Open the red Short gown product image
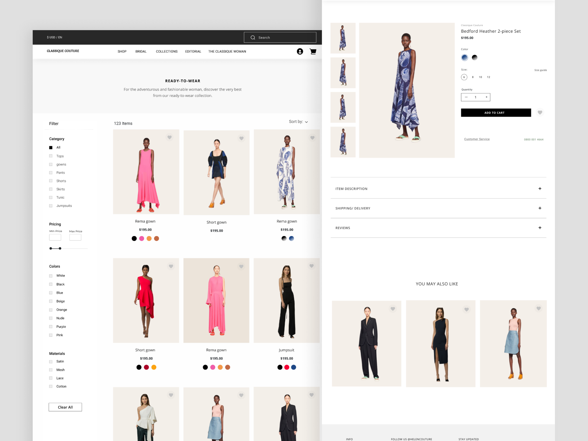 pyautogui.click(x=146, y=301)
